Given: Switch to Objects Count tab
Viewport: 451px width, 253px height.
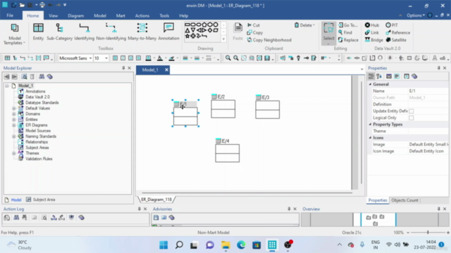Looking at the screenshot, I should point(404,200).
